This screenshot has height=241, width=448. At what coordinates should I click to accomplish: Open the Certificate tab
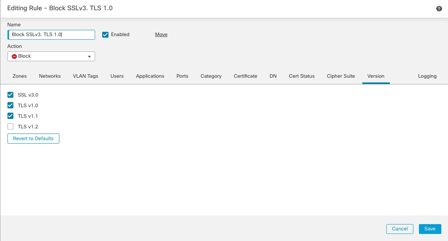[x=246, y=76]
